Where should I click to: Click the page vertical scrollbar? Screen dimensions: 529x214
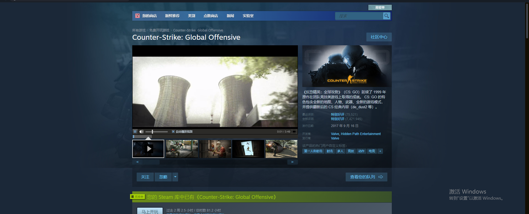tap(527, 21)
